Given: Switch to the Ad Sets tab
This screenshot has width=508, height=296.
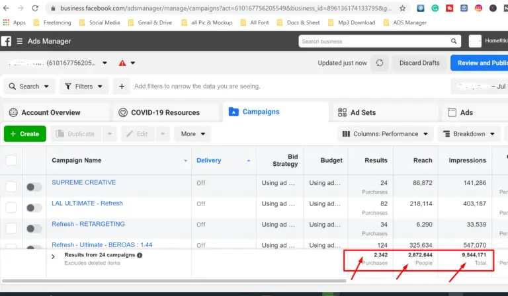Looking at the screenshot, I should click(x=356, y=112).
